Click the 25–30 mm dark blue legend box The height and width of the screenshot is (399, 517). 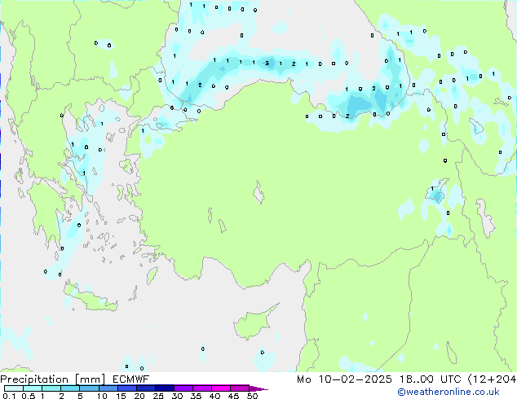165,388
